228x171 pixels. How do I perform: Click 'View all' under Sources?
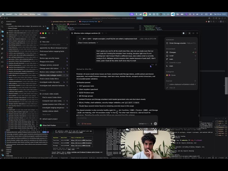[x=172, y=88]
